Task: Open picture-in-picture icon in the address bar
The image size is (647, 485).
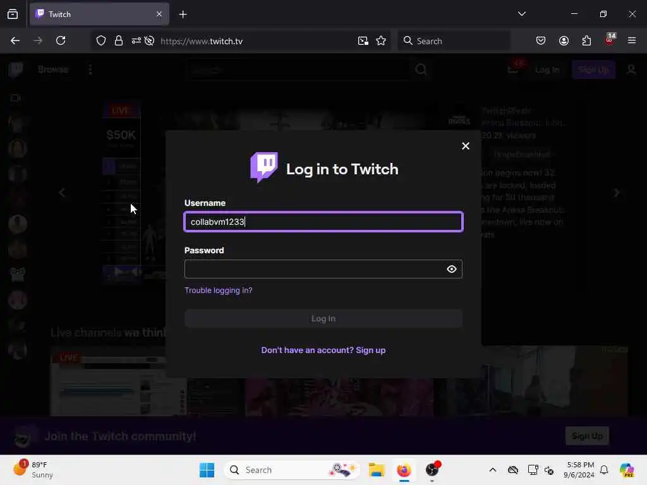Action: pyautogui.click(x=363, y=40)
